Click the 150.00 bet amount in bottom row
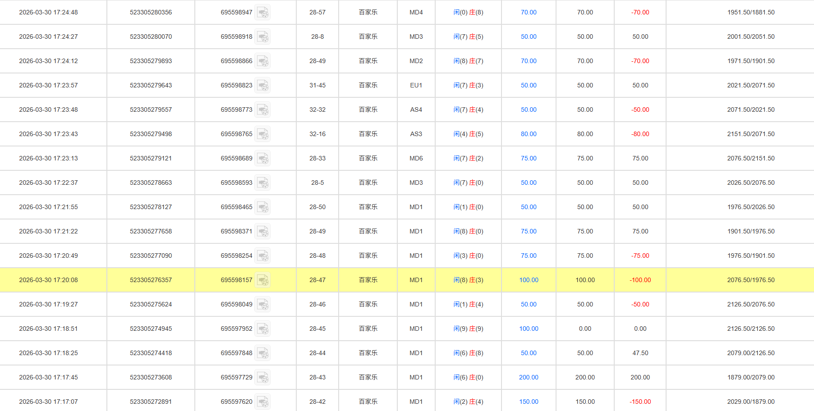 (528, 401)
